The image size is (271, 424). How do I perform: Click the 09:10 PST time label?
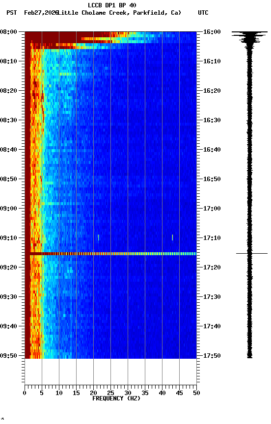pyautogui.click(x=9, y=238)
